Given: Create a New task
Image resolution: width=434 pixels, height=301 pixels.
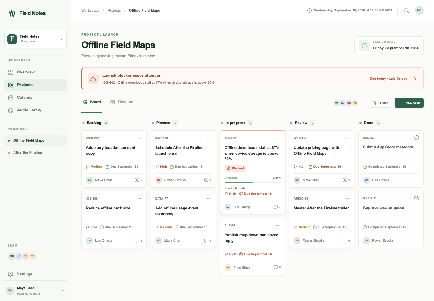Looking at the screenshot, I should point(409,103).
